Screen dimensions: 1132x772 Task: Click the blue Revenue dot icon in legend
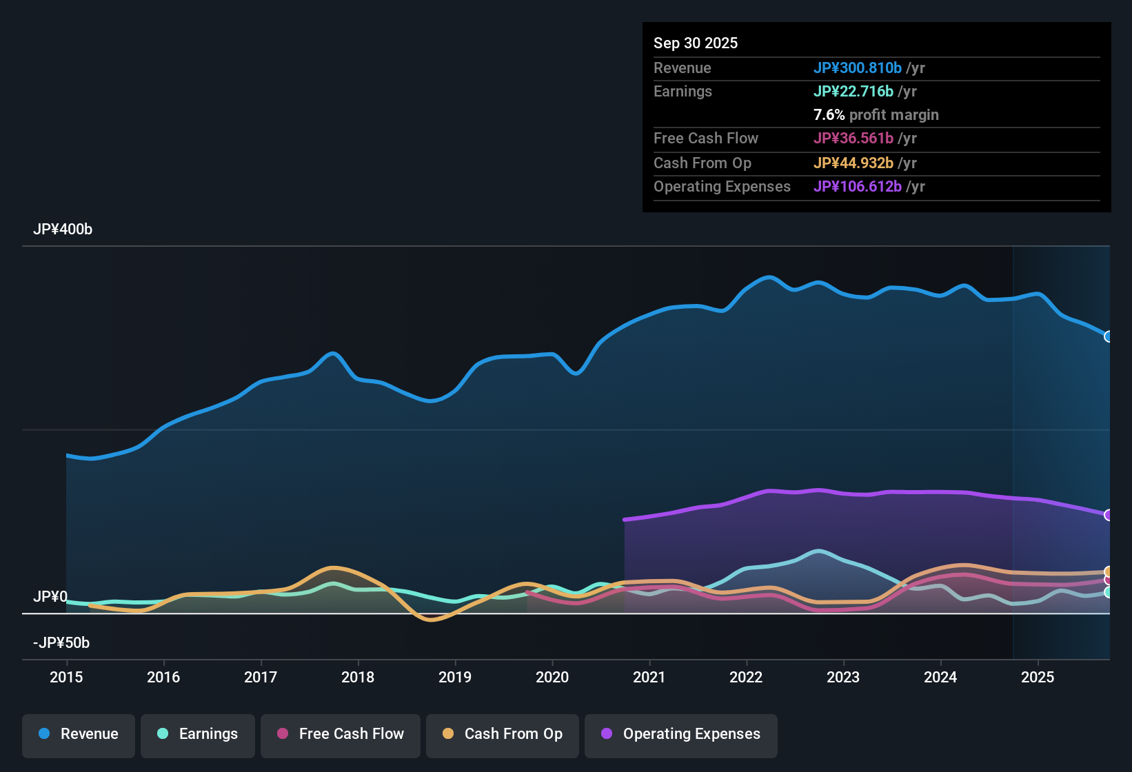pos(44,734)
